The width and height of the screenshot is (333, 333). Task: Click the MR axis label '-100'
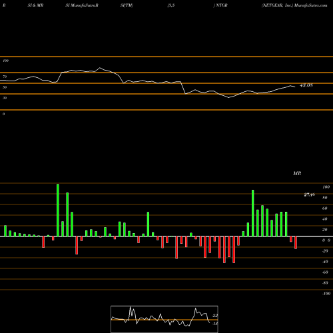click(326, 294)
